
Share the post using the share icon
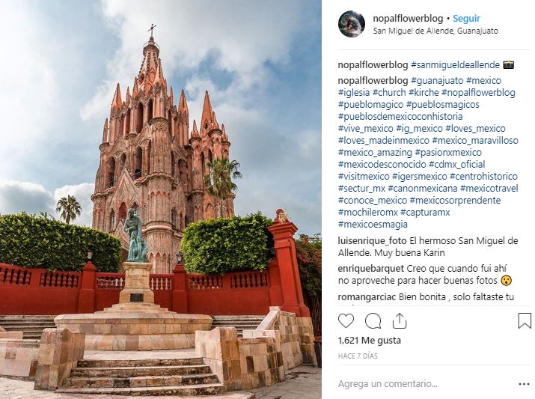[400, 321]
